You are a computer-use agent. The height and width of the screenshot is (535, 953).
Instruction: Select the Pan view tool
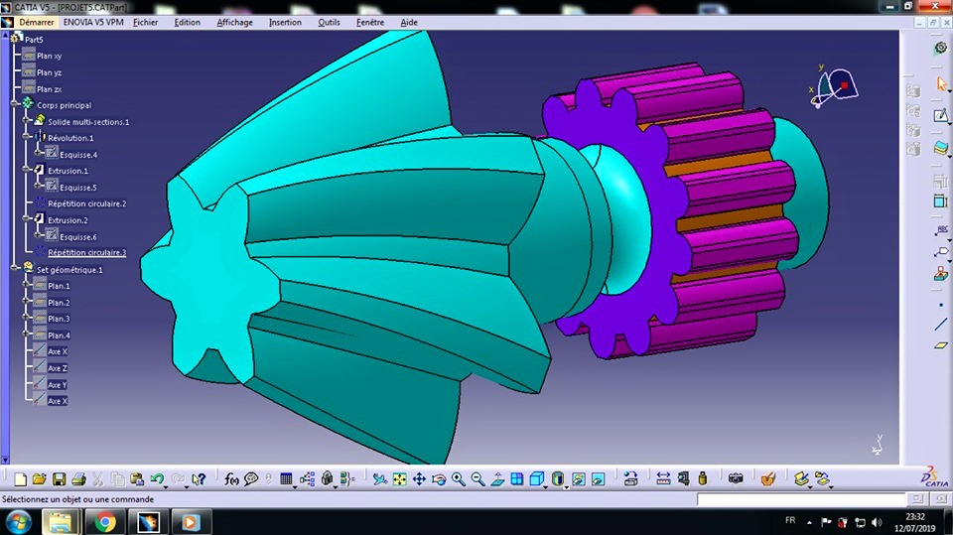pos(419,479)
